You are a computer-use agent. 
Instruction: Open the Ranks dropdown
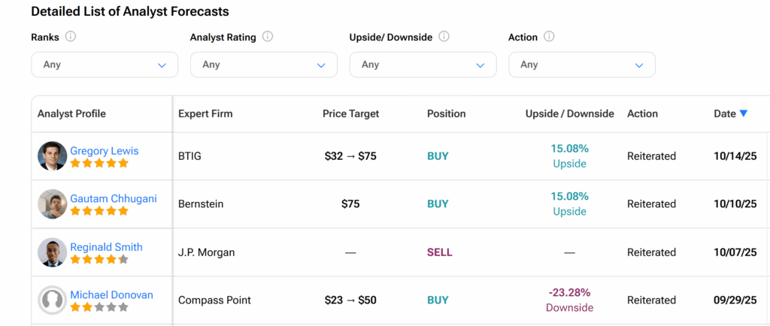pos(105,65)
